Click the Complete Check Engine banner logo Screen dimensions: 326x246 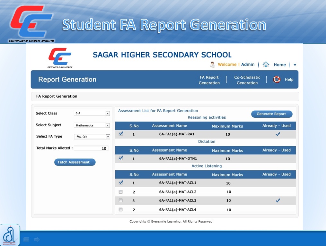(31, 23)
